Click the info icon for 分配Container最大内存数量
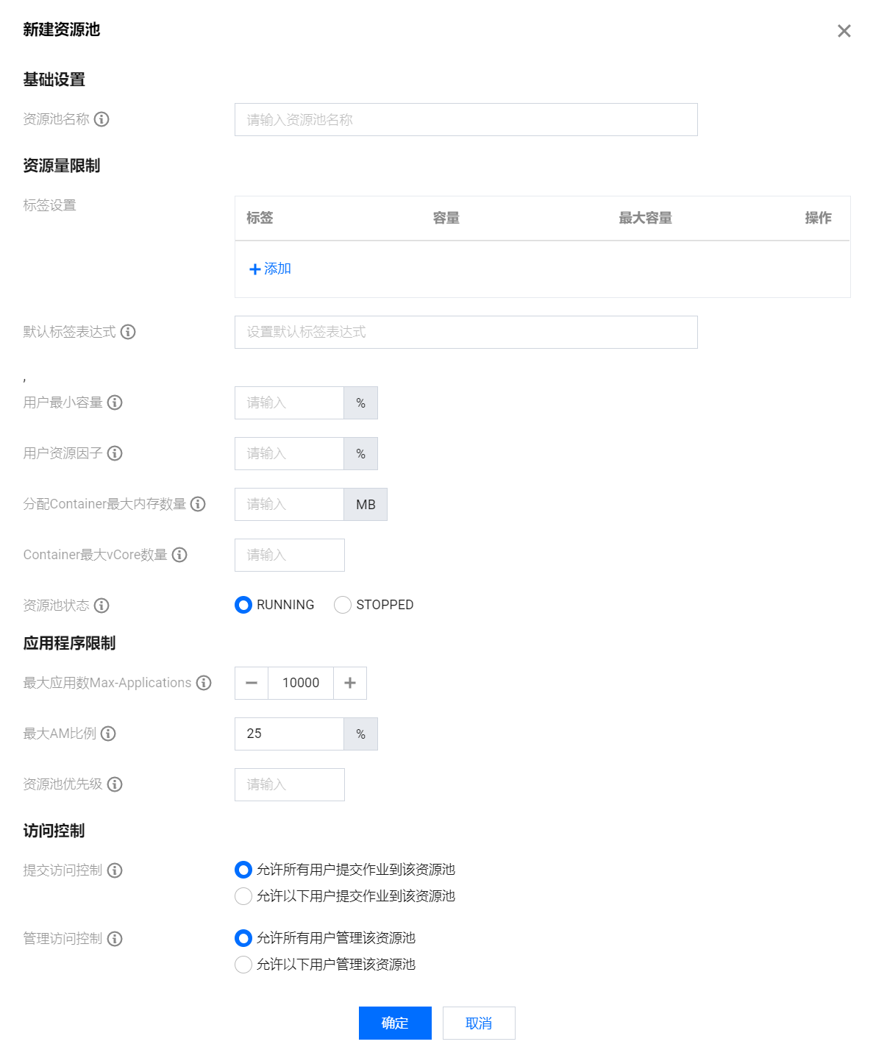 point(197,504)
